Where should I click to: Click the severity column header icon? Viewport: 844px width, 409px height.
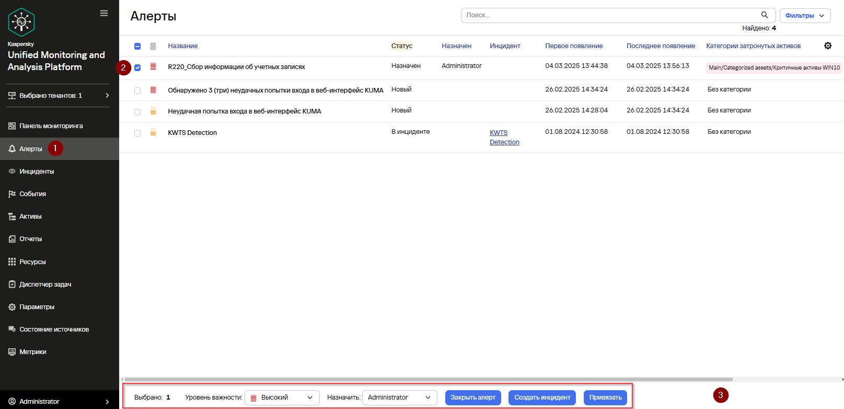point(153,46)
